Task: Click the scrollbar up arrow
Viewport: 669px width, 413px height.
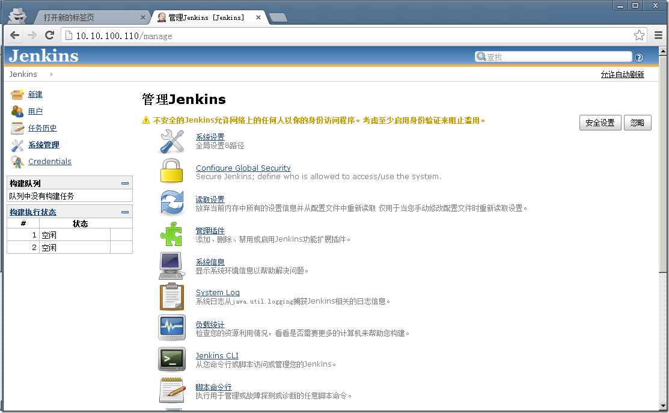Action: (x=662, y=51)
